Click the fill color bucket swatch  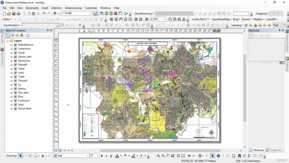click(126, 156)
